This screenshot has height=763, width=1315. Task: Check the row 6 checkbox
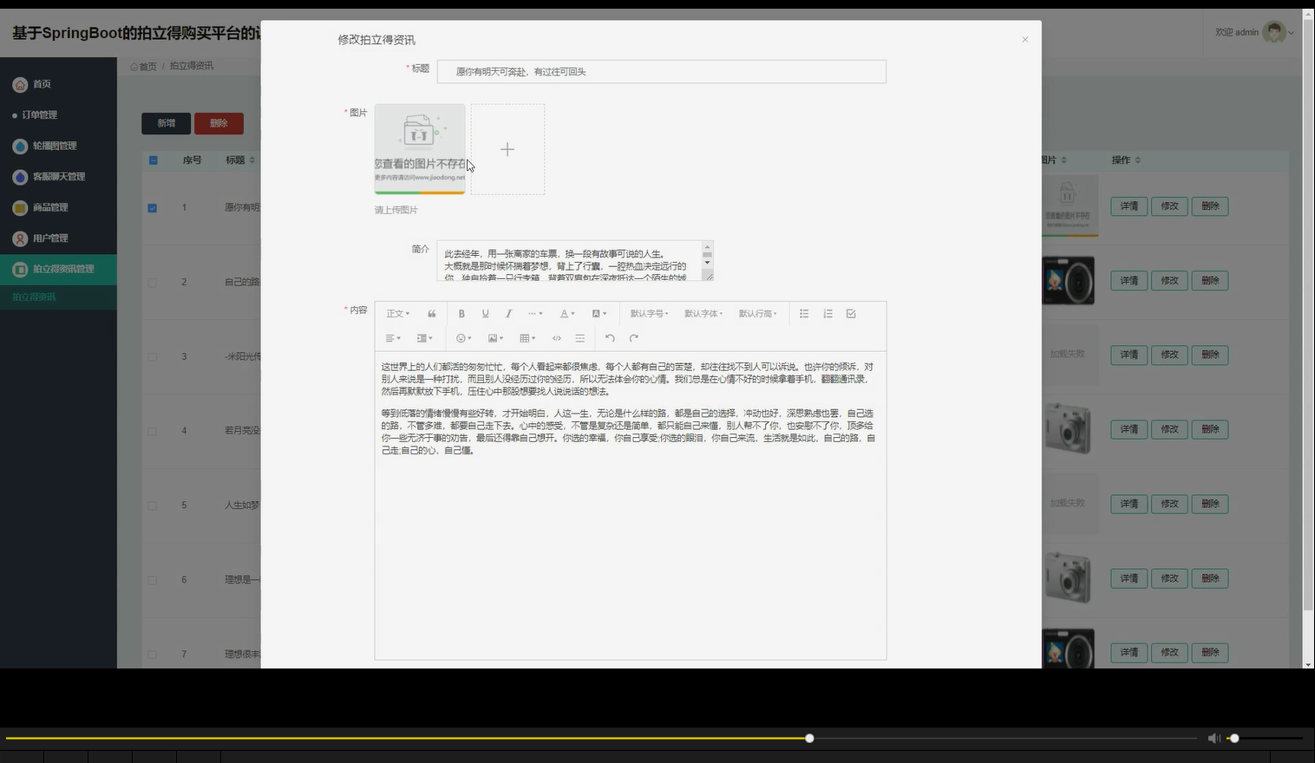[x=153, y=580]
